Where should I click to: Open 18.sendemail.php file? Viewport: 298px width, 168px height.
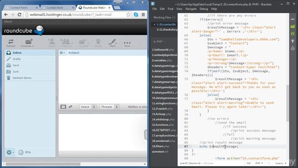[x=163, y=141]
